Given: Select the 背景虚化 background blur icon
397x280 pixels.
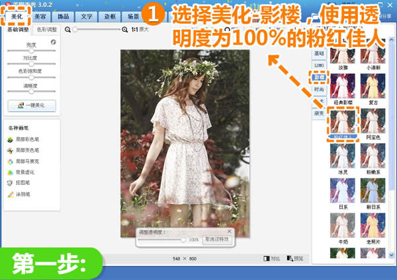Looking at the screenshot, I should pos(10,172).
